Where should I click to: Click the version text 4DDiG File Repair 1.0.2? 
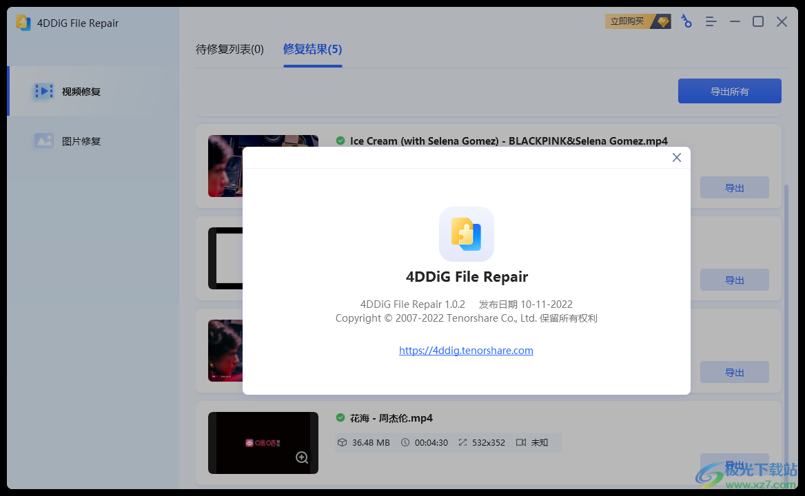click(x=413, y=304)
